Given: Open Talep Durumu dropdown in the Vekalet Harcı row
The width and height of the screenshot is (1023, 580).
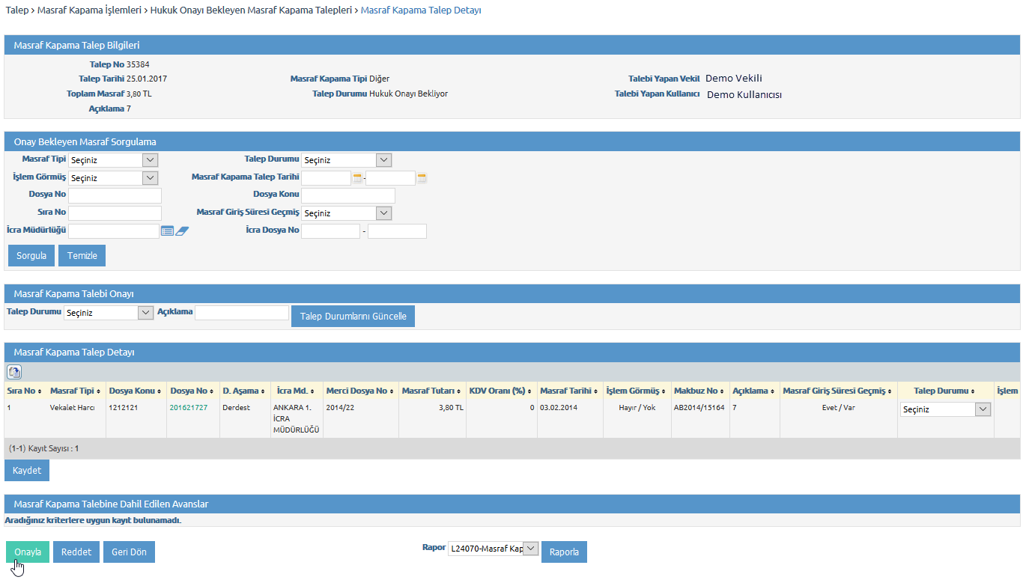Looking at the screenshot, I should pos(946,409).
